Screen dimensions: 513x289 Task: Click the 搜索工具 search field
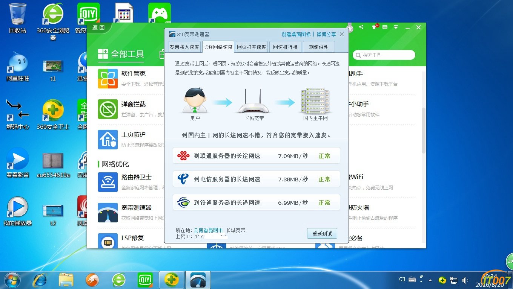(384, 55)
